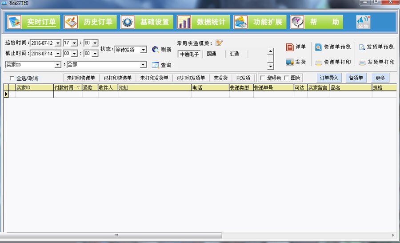Click the 基础设置 gear icon
Image resolution: width=400 pixels, height=243 pixels.
pyautogui.click(x=128, y=22)
